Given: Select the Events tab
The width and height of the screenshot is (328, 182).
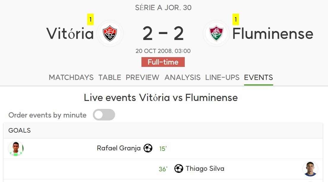Looking at the screenshot, I should click(x=258, y=78).
